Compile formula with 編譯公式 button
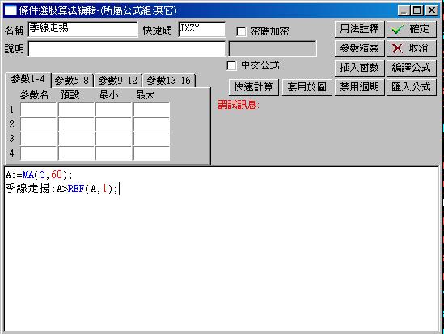This screenshot has height=334, width=444. (411, 68)
